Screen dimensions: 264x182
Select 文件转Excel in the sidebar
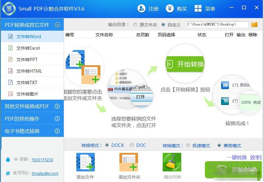28,48
